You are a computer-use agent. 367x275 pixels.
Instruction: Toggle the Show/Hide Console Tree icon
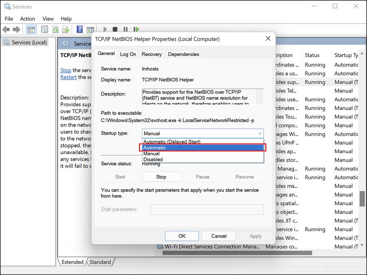[31, 29]
